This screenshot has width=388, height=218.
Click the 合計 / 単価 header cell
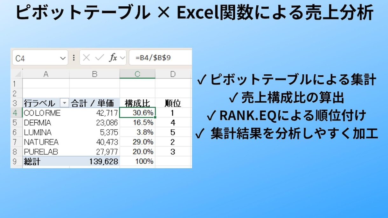pyautogui.click(x=94, y=103)
